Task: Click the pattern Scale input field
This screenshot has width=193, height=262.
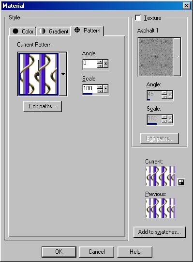Action: click(90, 89)
